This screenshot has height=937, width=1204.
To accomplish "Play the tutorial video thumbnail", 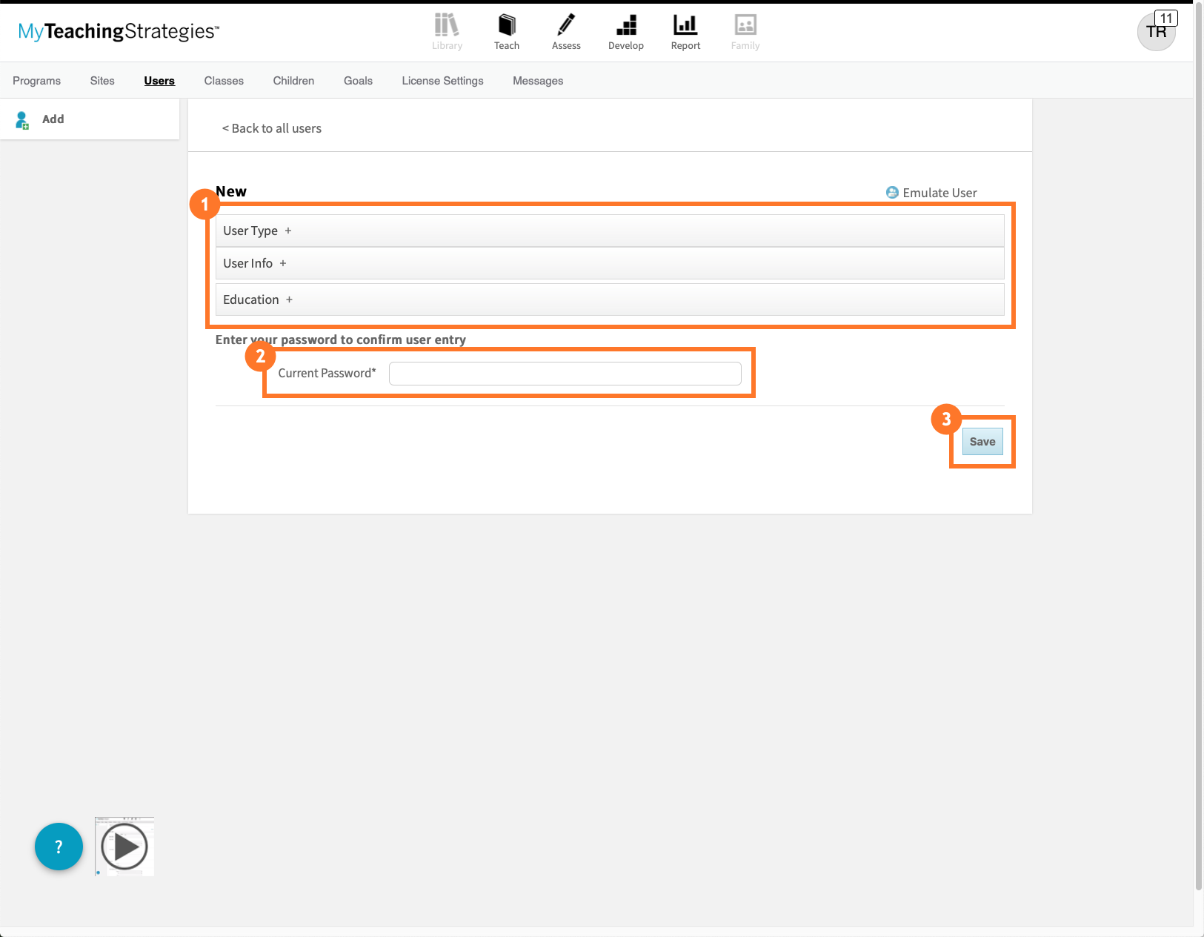I will click(x=124, y=846).
